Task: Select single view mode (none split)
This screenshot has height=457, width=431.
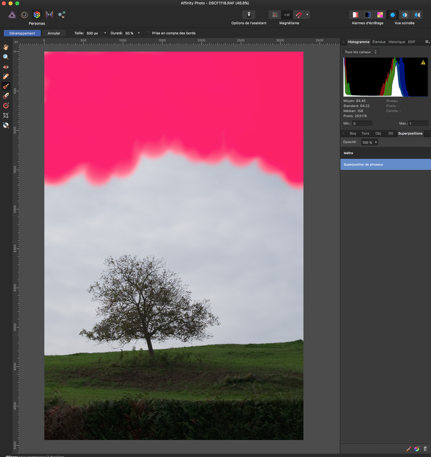Action: tap(393, 15)
